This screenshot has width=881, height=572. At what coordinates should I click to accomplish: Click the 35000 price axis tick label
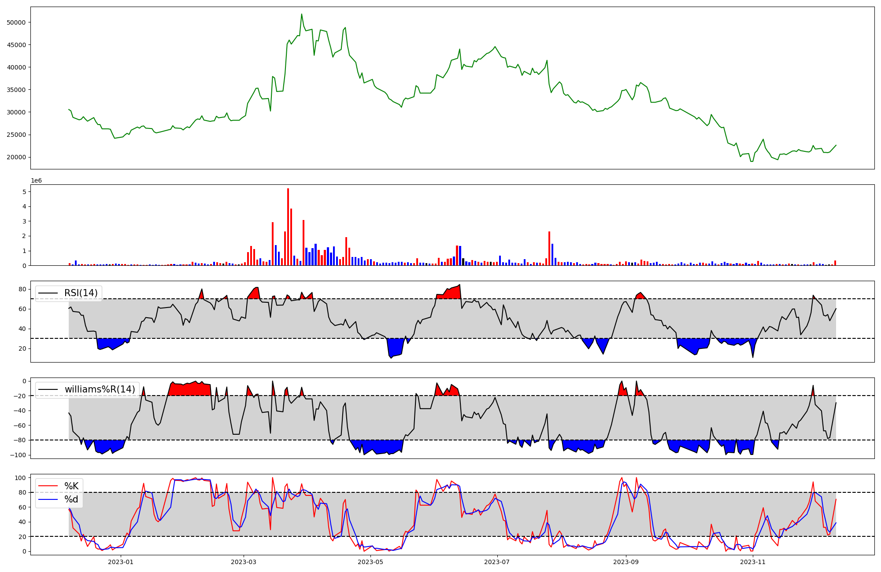click(17, 90)
